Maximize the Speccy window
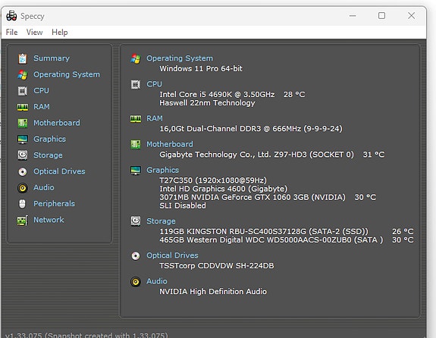 click(381, 16)
